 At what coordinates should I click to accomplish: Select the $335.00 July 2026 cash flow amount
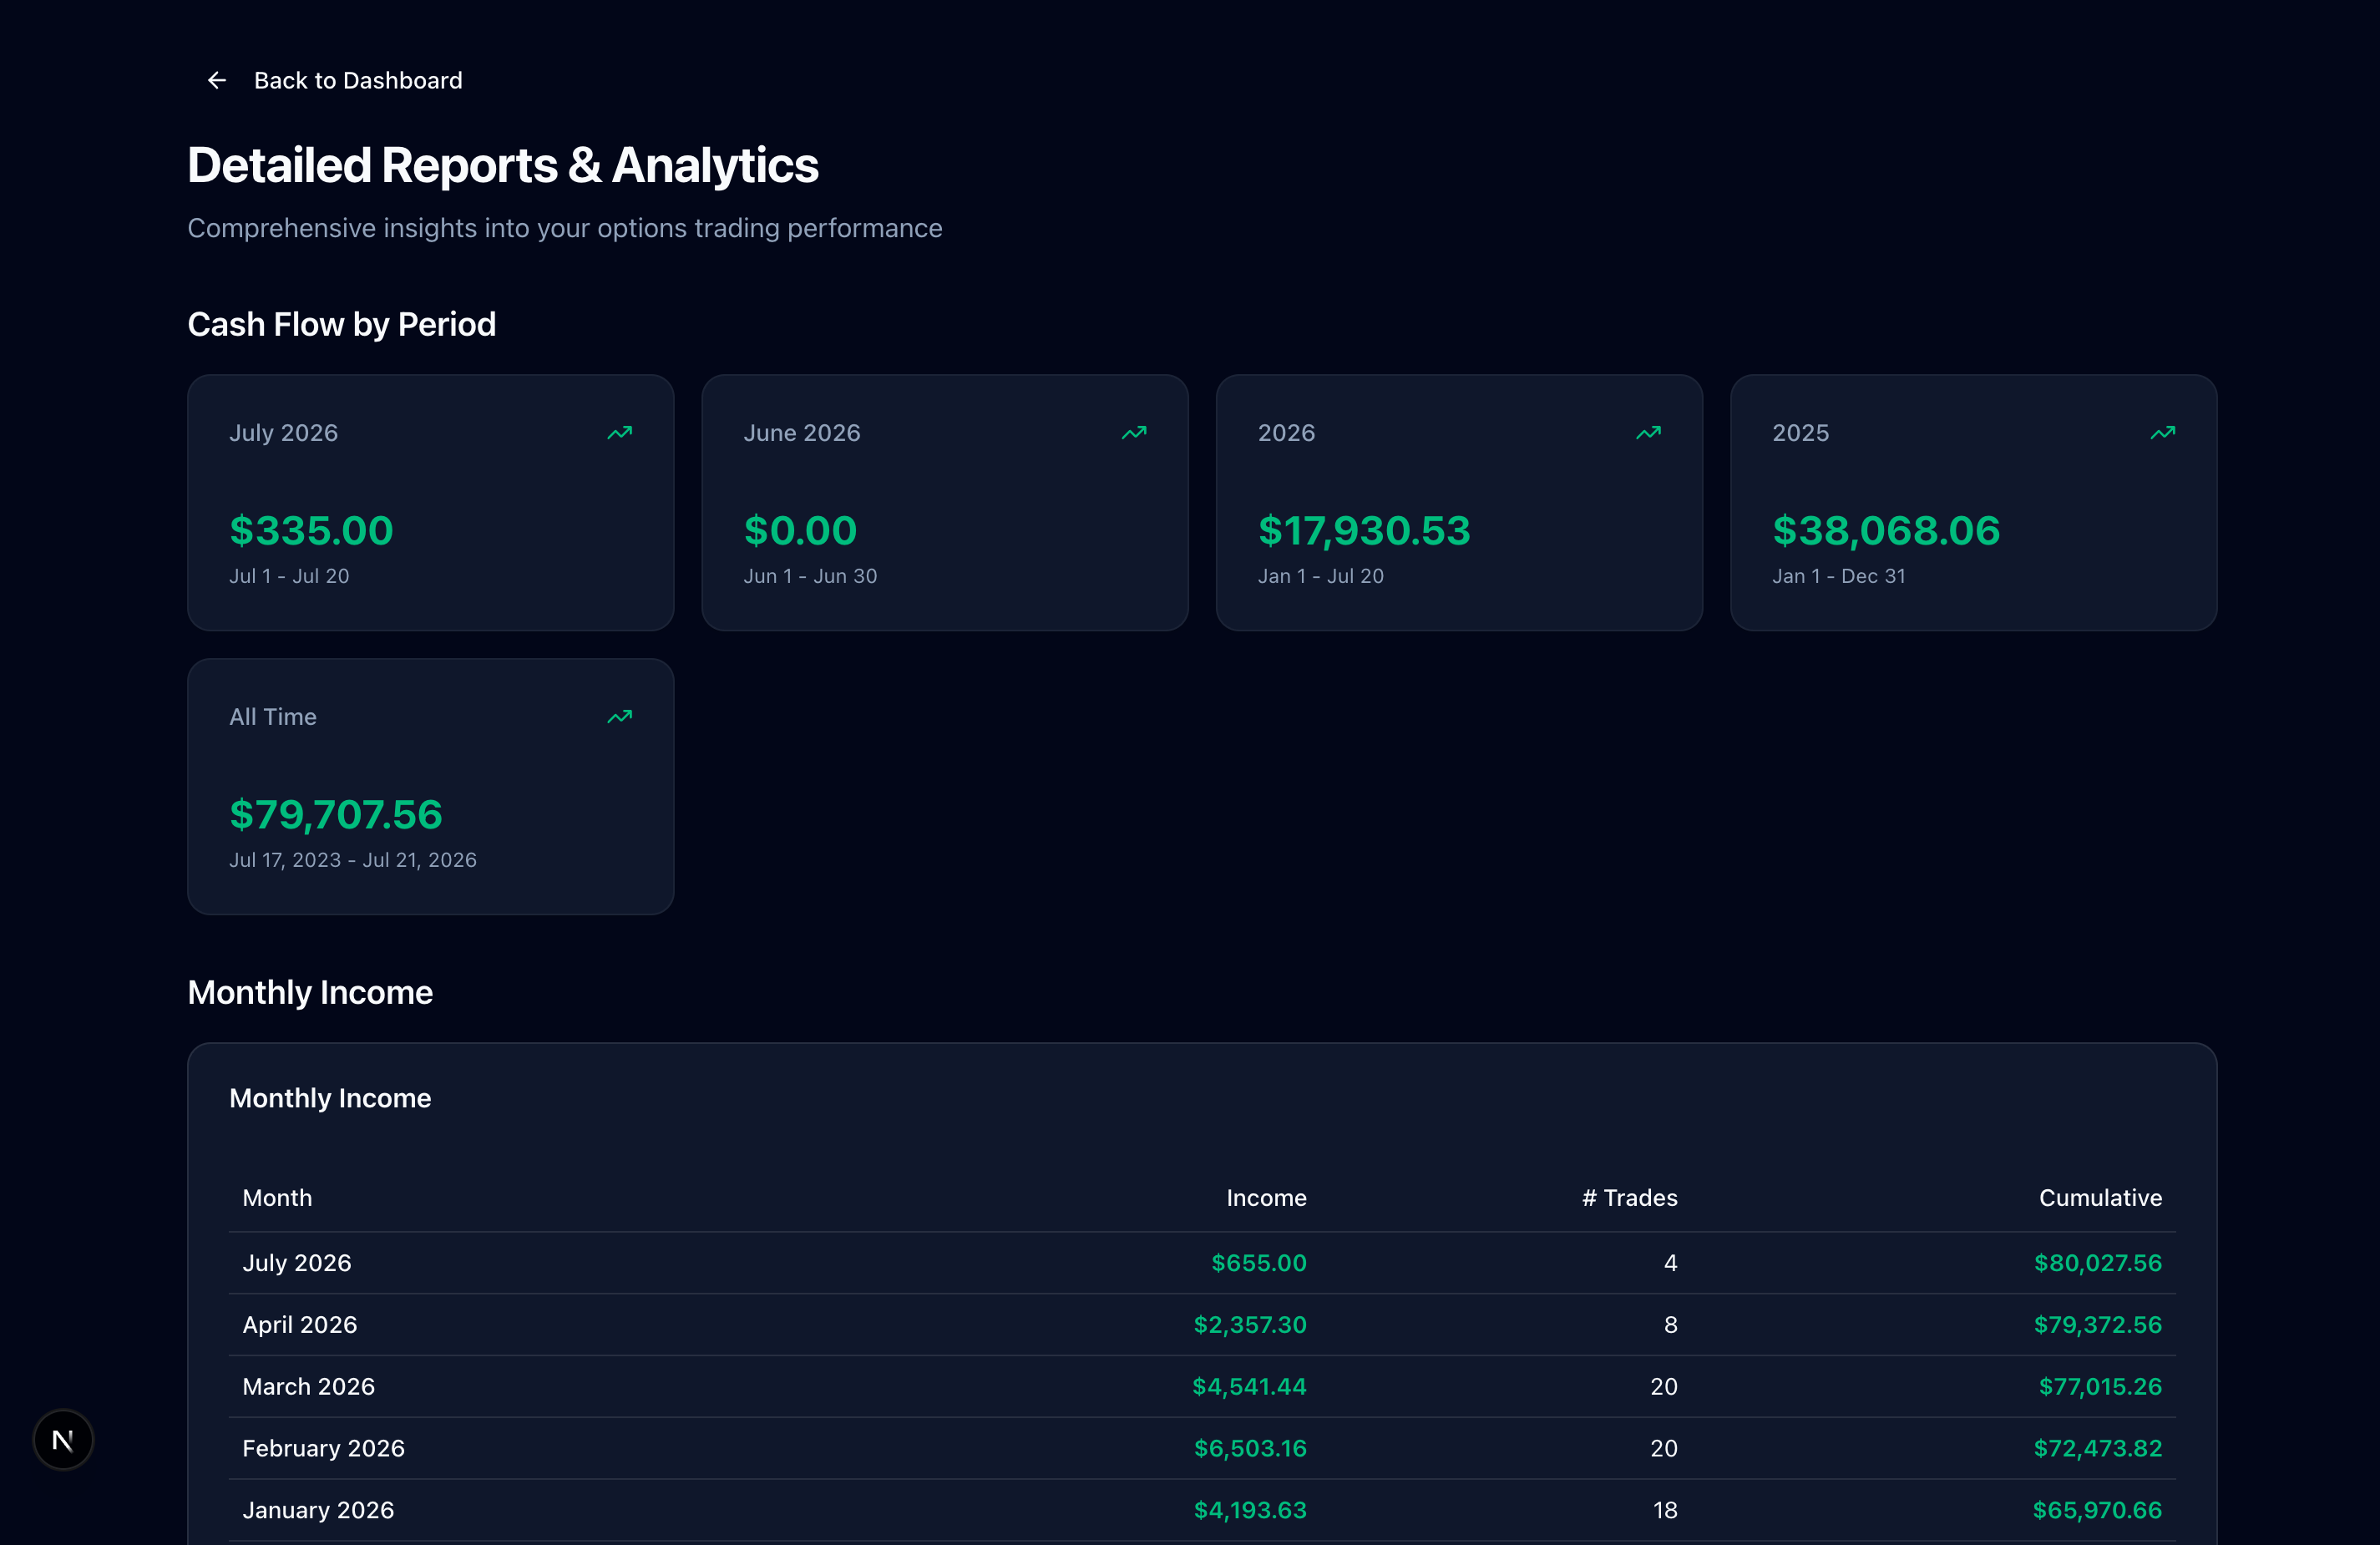pyautogui.click(x=311, y=531)
